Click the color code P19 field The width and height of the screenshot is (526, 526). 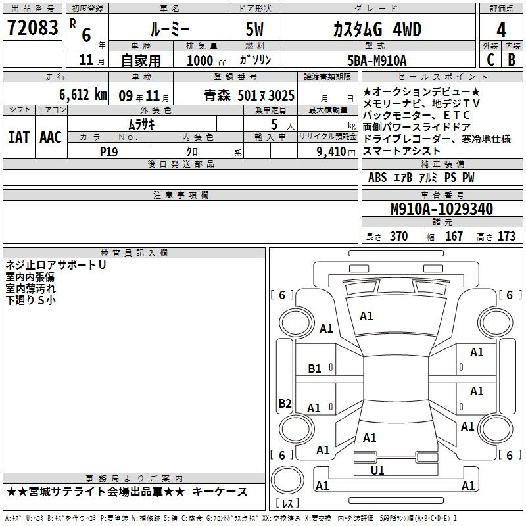coord(109,151)
